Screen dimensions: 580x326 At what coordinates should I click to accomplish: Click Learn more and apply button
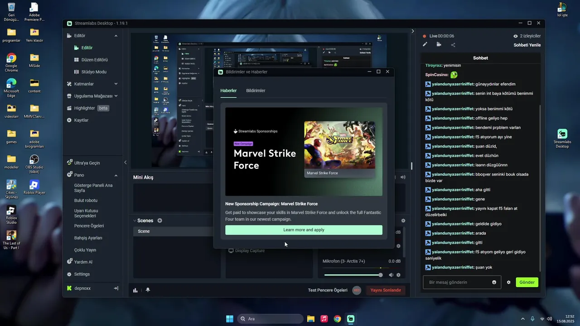[304, 230]
